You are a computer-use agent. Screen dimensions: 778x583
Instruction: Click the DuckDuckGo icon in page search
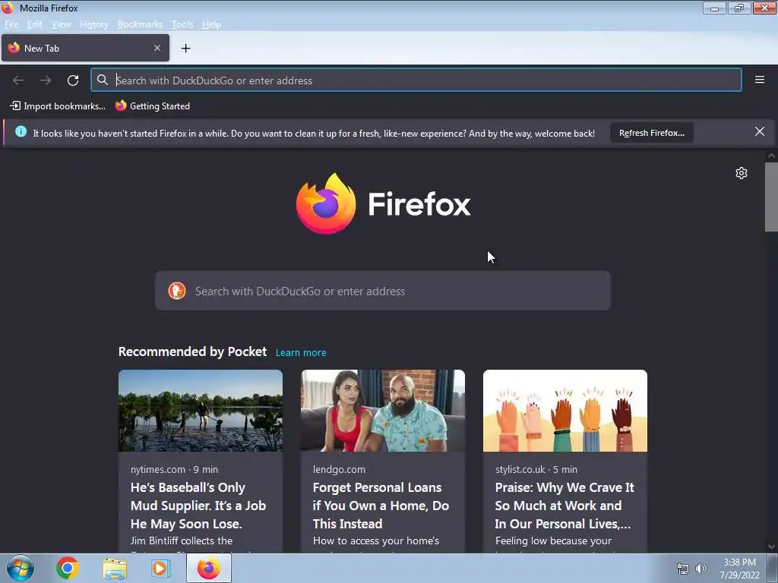coord(176,291)
